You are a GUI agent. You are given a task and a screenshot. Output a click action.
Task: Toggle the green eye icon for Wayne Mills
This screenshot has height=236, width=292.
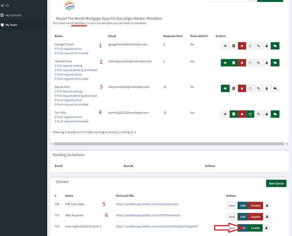pos(225,88)
